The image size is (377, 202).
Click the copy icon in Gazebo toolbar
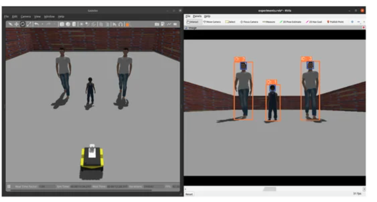(x=101, y=25)
